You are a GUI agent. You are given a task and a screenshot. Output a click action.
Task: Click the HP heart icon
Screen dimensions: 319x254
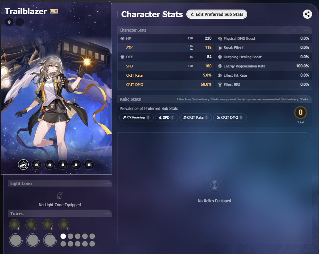click(x=122, y=38)
